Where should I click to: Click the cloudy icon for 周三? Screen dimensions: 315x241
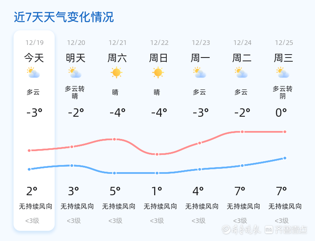click(x=283, y=73)
